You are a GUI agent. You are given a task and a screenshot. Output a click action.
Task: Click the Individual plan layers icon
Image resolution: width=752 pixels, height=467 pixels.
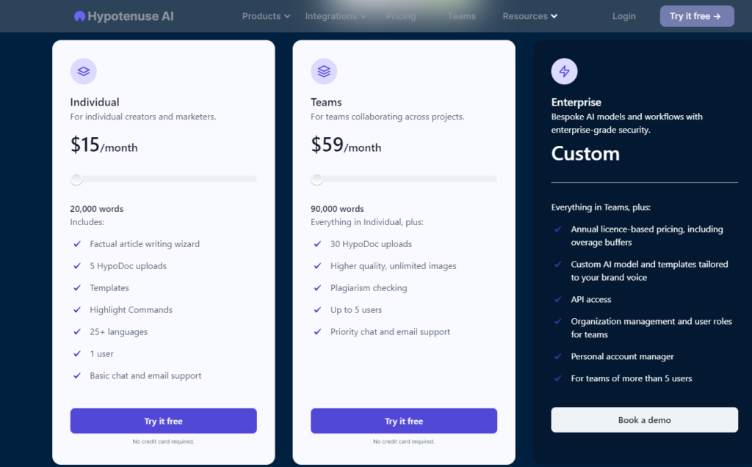pyautogui.click(x=84, y=71)
